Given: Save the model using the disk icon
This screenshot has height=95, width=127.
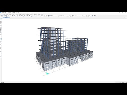Looking at the screenshot, I should pos(5,16).
